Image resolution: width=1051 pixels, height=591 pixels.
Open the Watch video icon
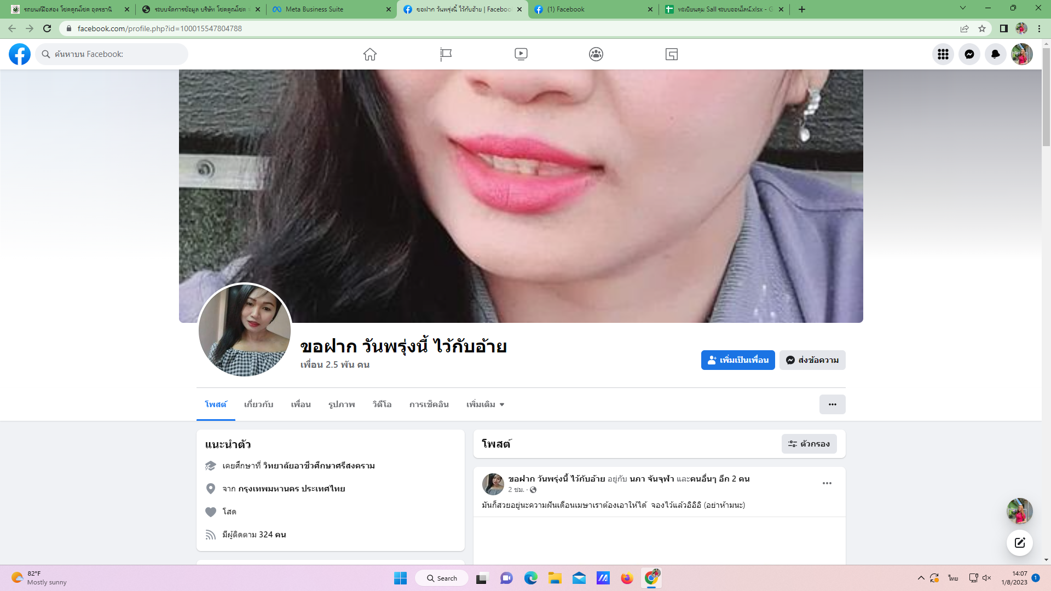521,54
